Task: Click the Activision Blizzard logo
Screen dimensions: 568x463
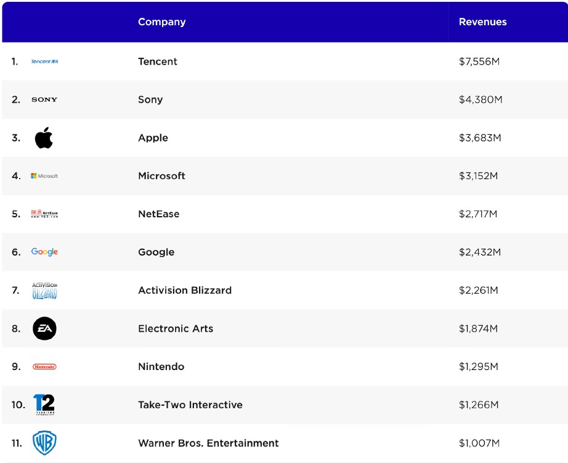Action: (x=44, y=291)
